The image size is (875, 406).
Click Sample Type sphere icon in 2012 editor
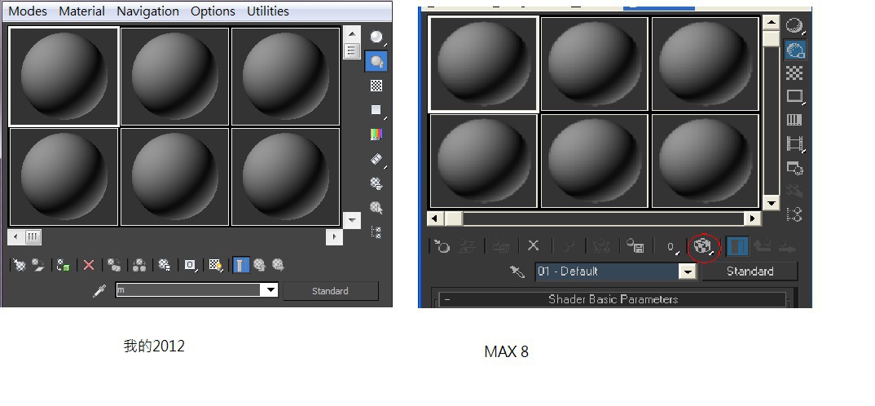376,37
